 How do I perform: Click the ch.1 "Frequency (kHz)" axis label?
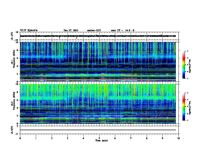tap(14, 59)
